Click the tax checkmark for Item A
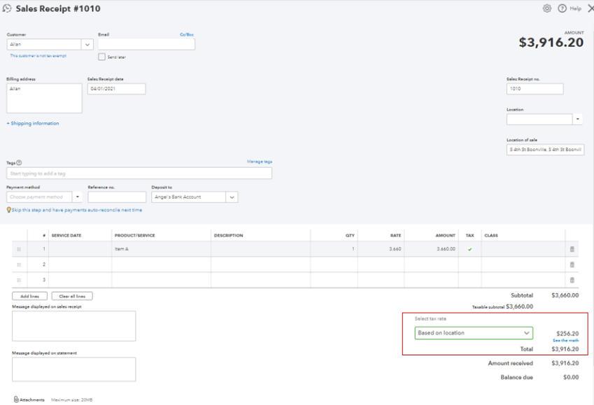Screen dimensions: 594x405 click(x=469, y=249)
